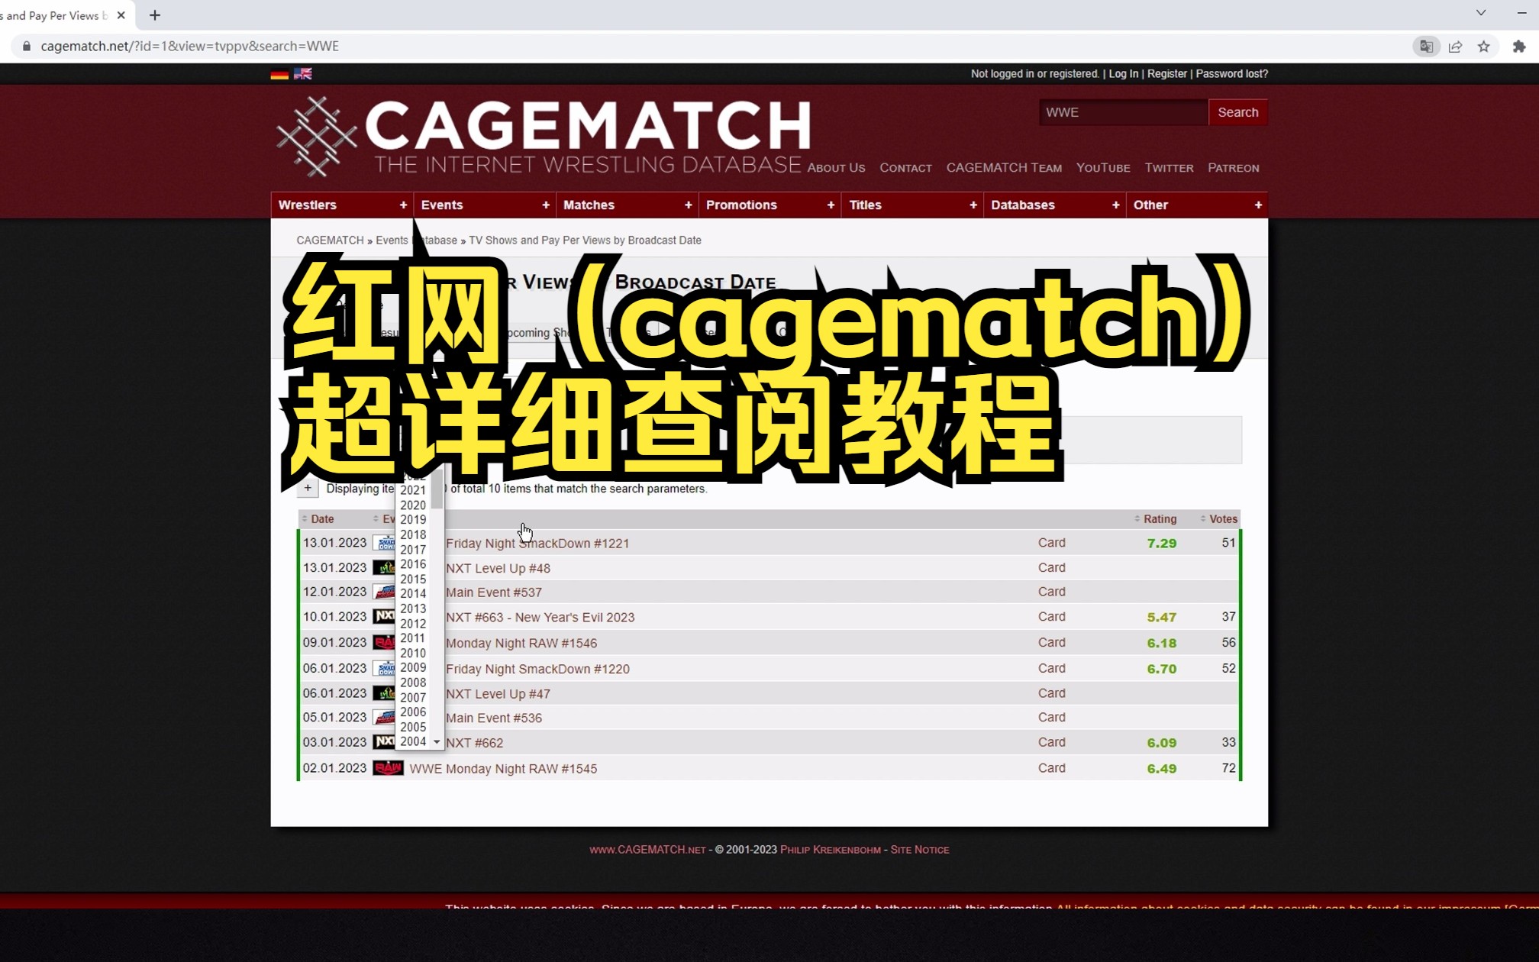Click the German flag language icon
This screenshot has width=1539, height=962.
(280, 73)
